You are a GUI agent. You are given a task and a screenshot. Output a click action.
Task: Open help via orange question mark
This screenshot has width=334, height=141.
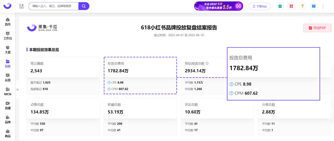[302, 6]
